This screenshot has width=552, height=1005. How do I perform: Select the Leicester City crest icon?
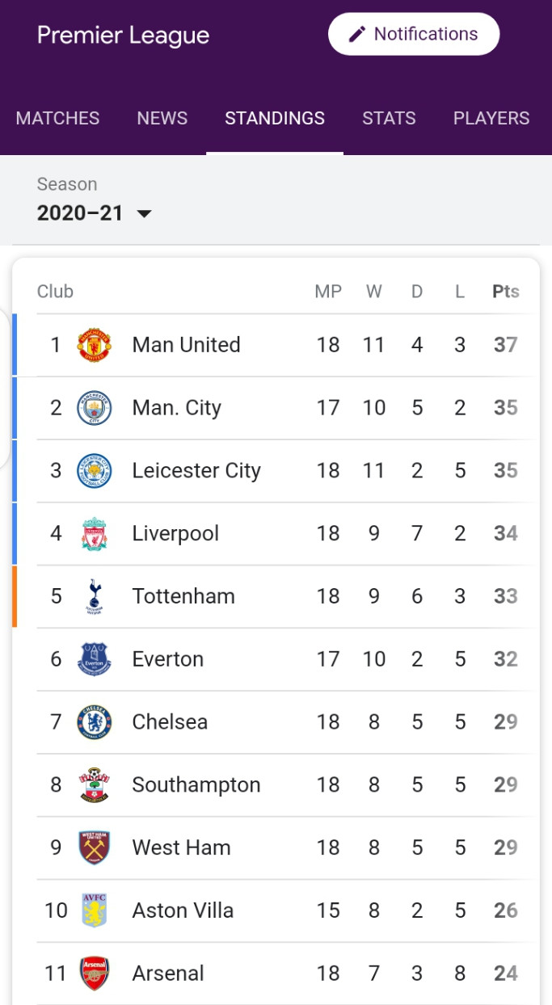(x=94, y=471)
